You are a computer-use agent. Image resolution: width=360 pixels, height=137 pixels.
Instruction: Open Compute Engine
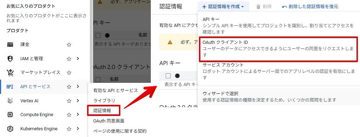point(37,115)
